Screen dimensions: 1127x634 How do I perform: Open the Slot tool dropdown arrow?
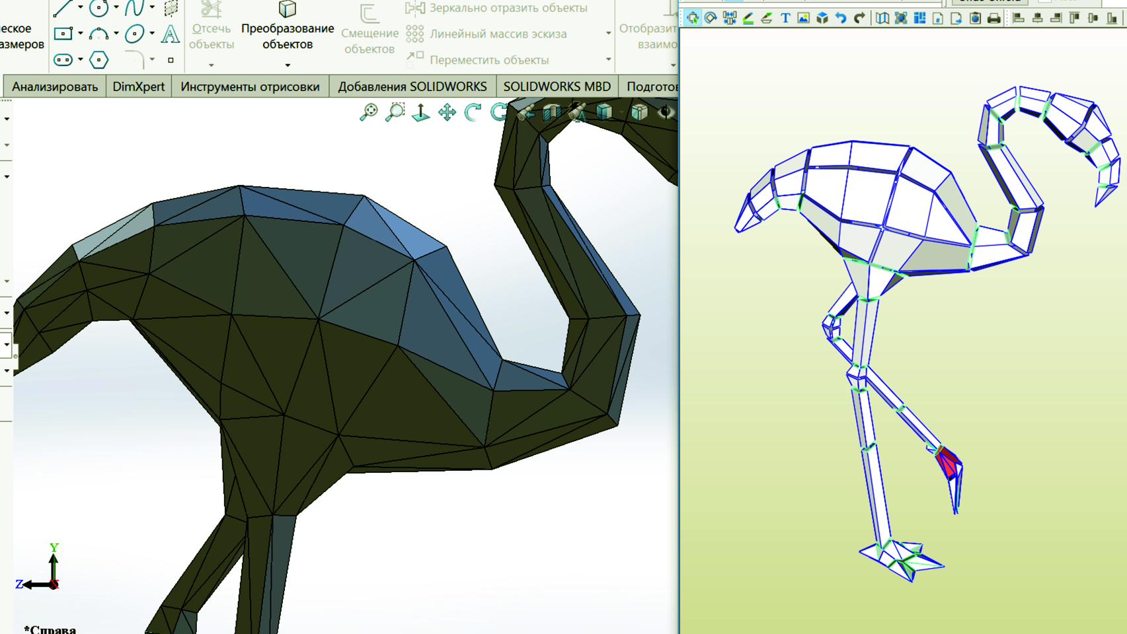81,59
